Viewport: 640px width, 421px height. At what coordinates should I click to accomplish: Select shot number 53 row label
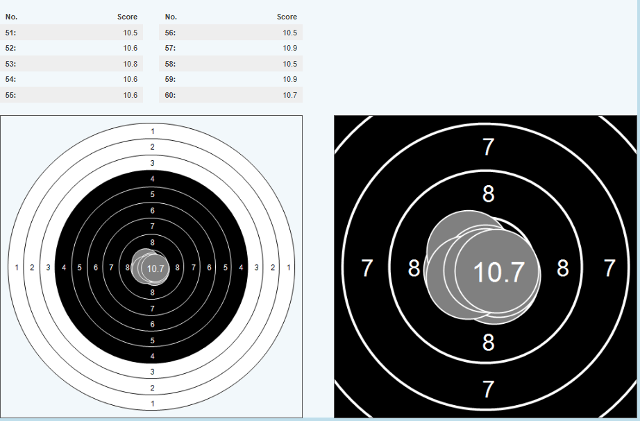pos(10,64)
